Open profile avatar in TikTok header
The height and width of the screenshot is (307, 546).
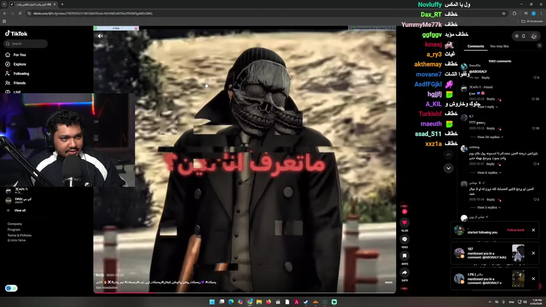point(534,36)
